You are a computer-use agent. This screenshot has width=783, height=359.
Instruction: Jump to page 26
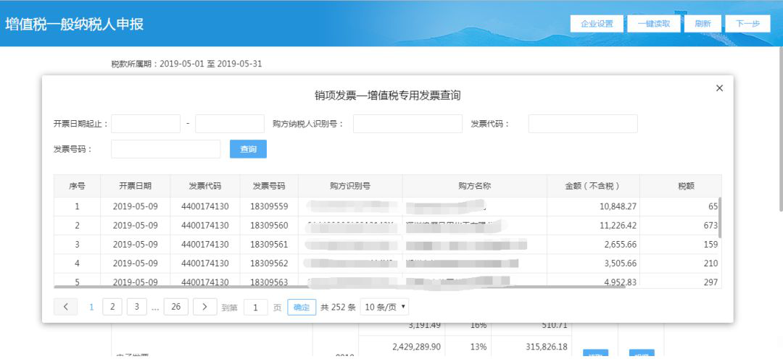175,307
